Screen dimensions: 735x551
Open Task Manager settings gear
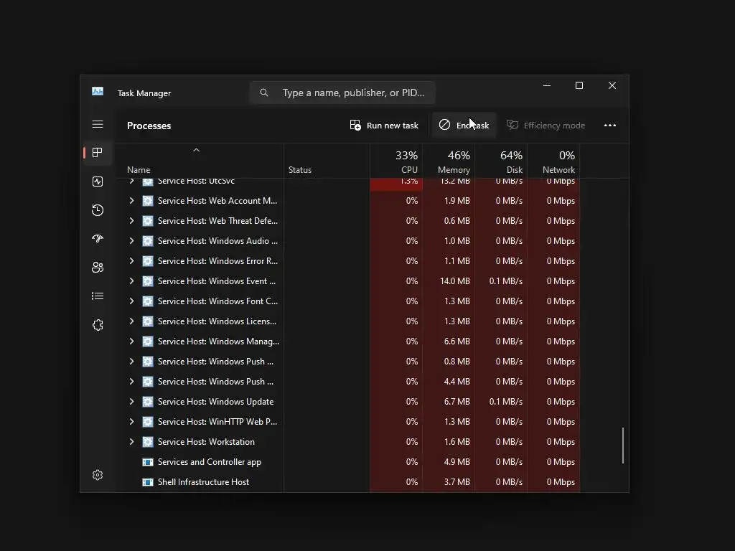click(98, 475)
